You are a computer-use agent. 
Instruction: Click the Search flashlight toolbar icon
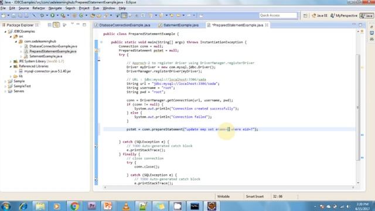(106, 15)
